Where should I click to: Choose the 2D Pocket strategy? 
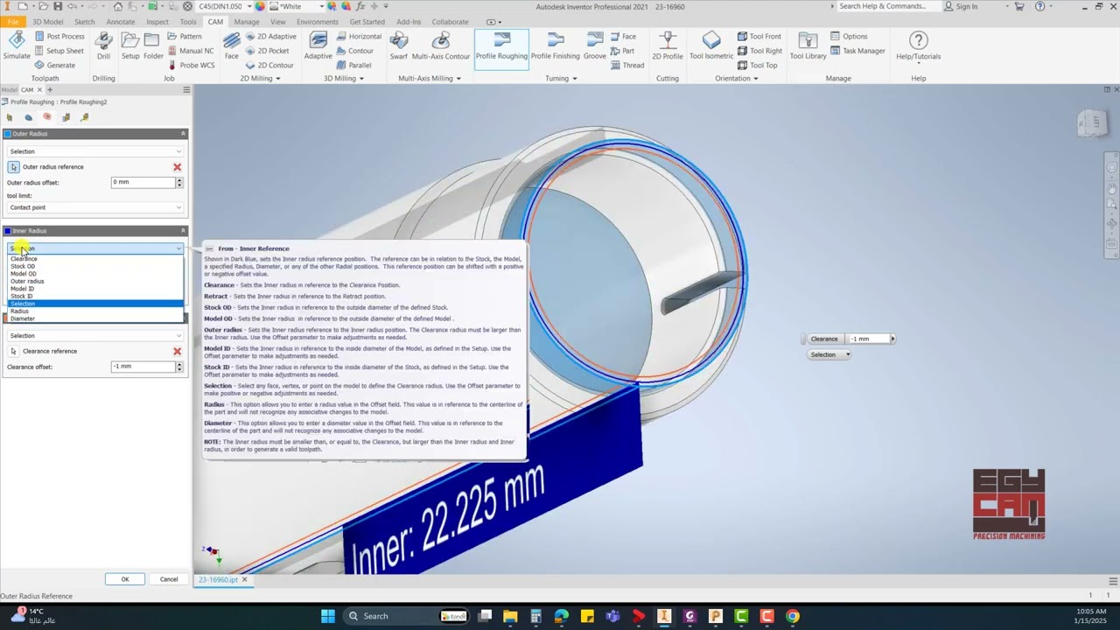pos(267,51)
